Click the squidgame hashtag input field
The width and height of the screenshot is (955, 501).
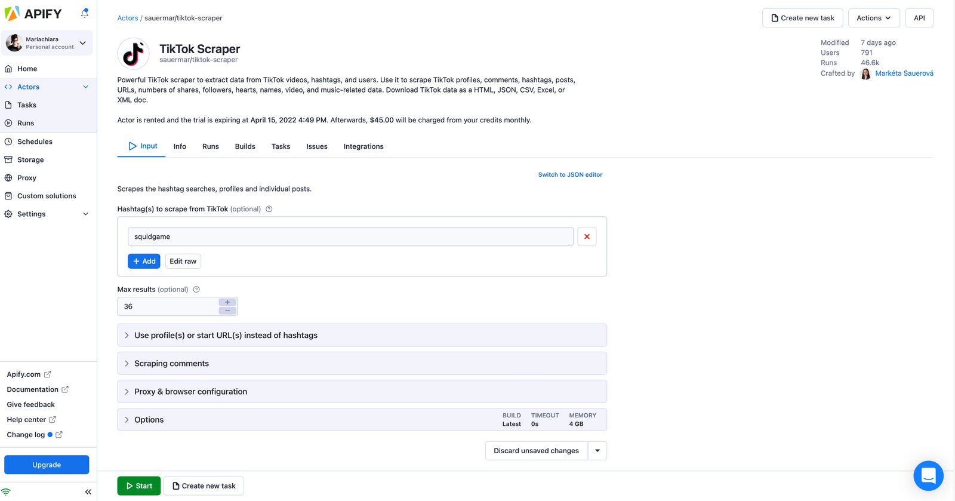tap(351, 236)
